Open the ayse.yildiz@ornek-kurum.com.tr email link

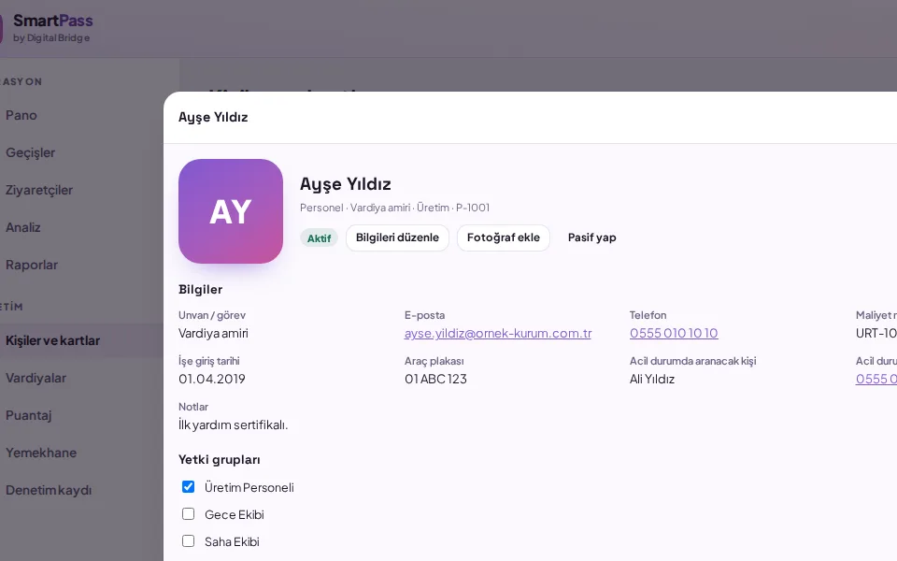[x=498, y=333]
